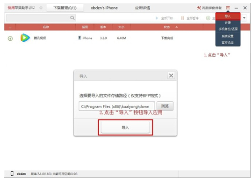
Task: Click the 全部开始 play icon
Action: coord(157,18)
